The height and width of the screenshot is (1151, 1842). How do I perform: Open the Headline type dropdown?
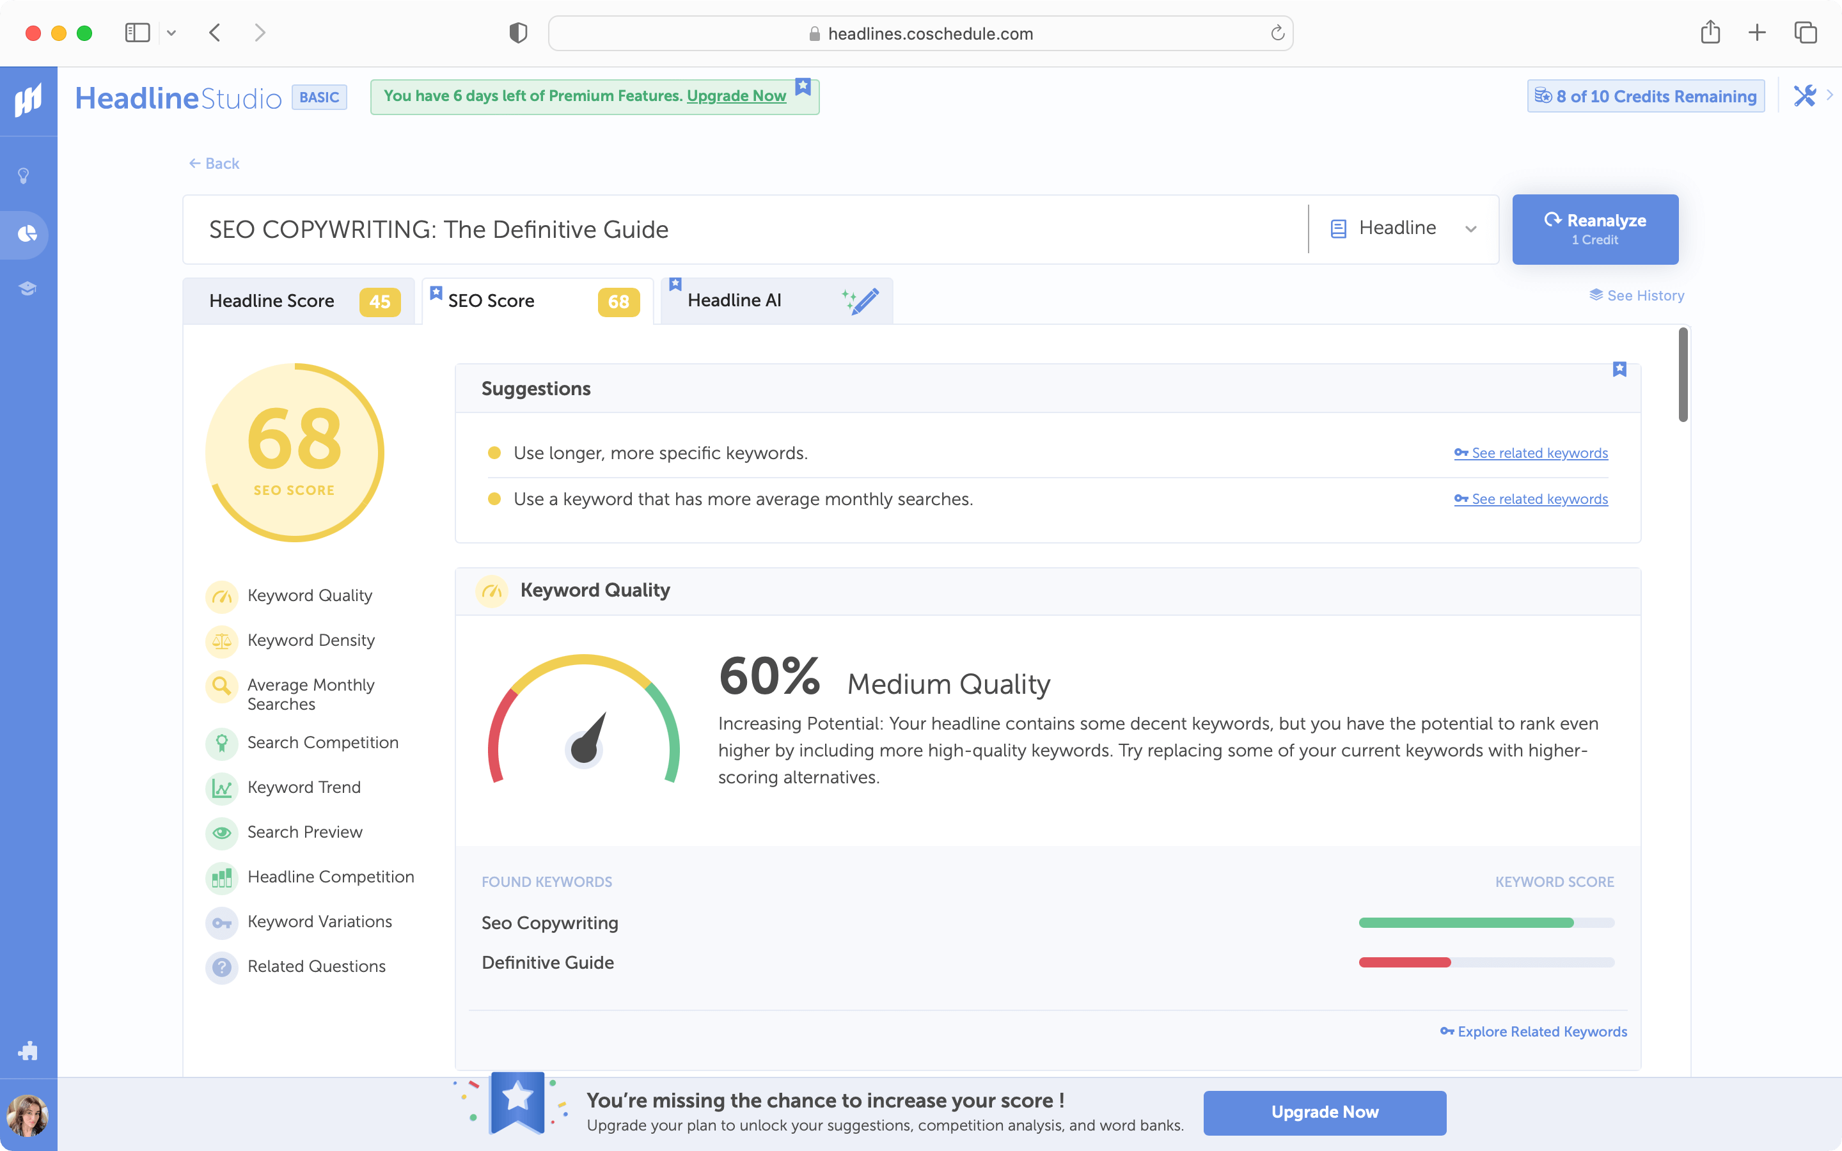(1403, 228)
